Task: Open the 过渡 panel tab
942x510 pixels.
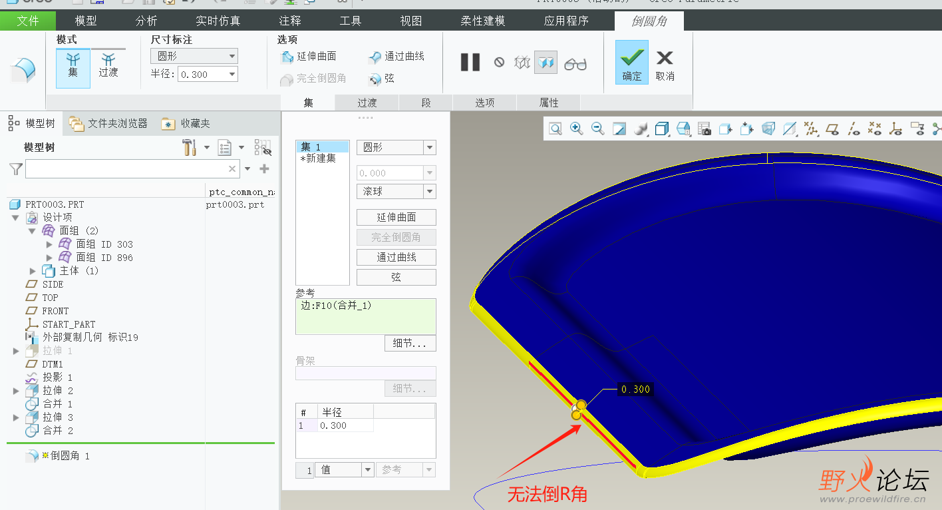Action: [367, 103]
